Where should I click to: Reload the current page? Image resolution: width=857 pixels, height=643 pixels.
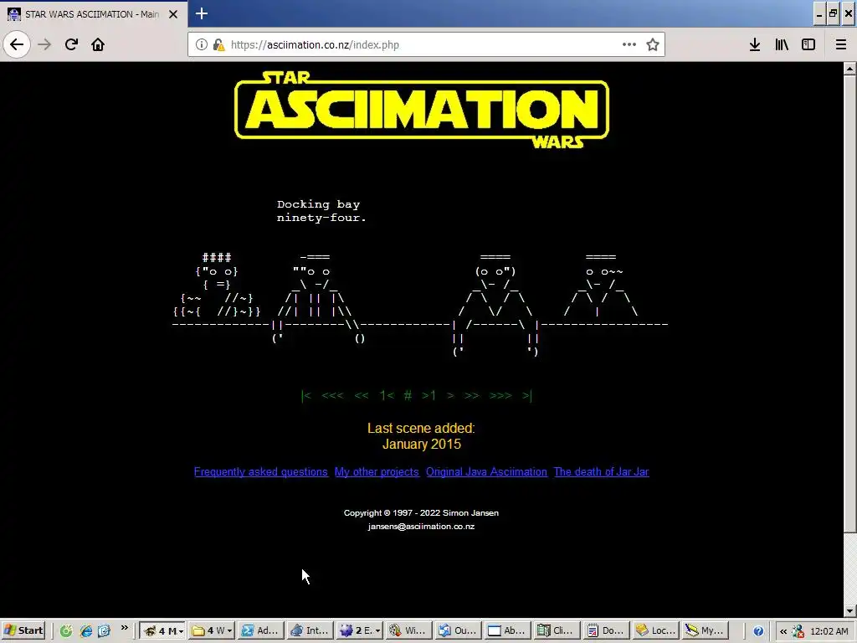pyautogui.click(x=71, y=44)
